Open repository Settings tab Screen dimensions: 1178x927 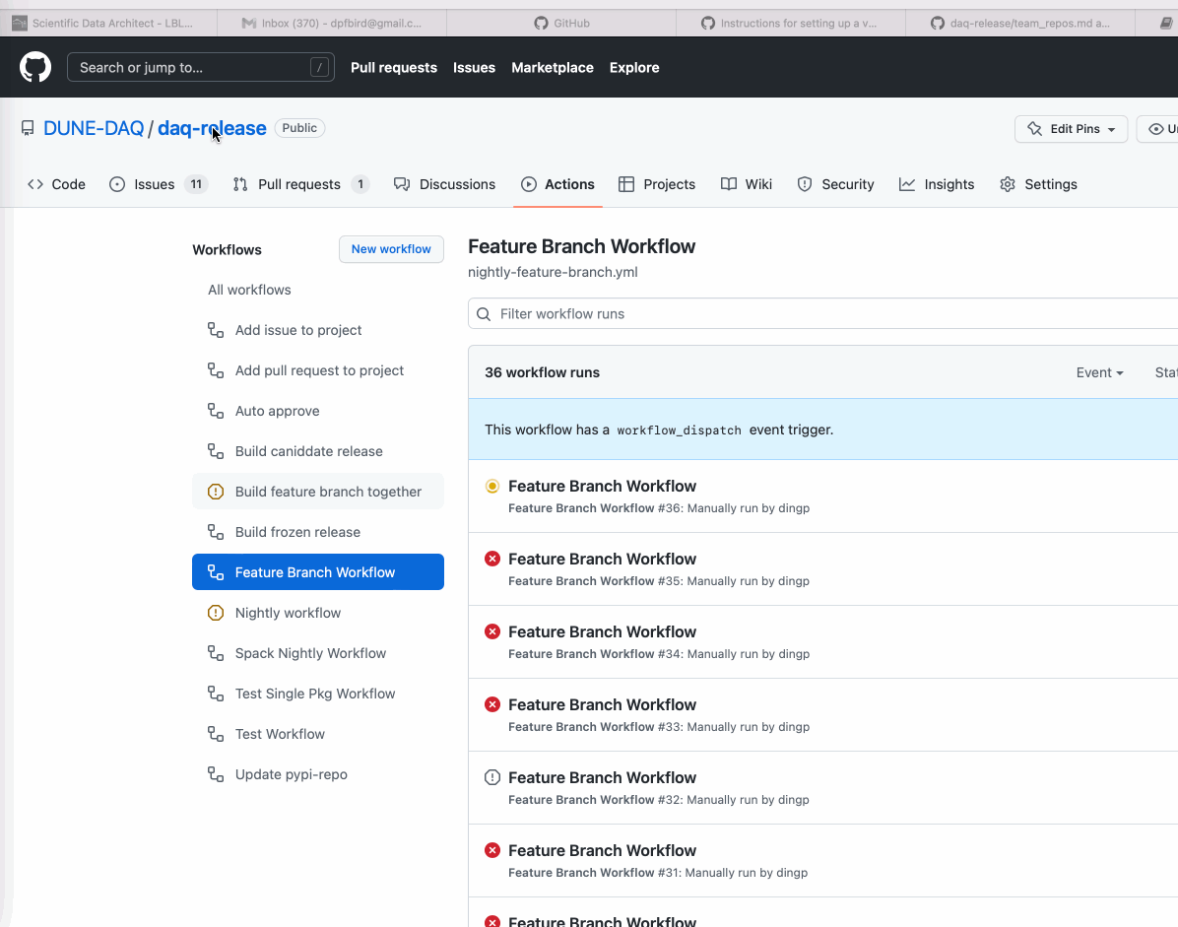pyautogui.click(x=1038, y=184)
